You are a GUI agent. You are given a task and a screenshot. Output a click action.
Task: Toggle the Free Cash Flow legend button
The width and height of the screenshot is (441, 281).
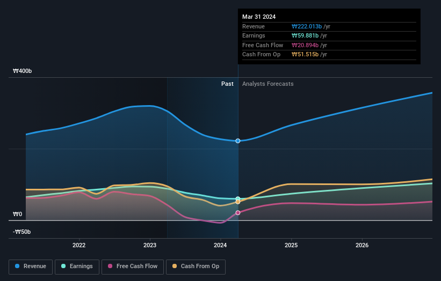point(133,267)
